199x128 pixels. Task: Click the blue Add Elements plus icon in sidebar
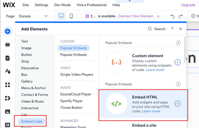click(7, 31)
